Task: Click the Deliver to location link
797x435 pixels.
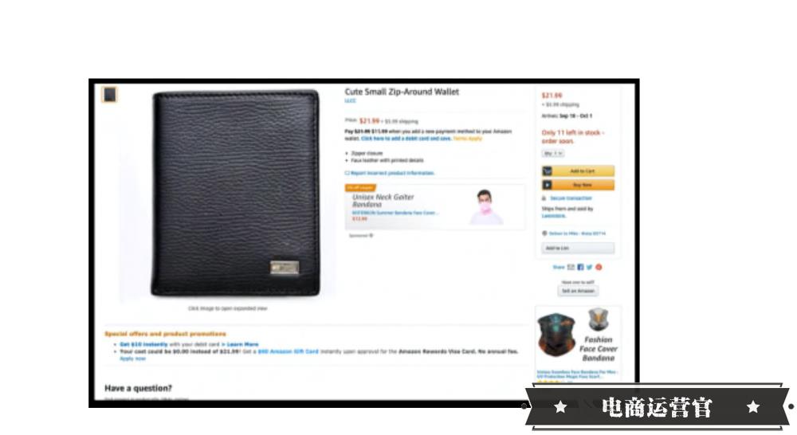Action: pyautogui.click(x=577, y=233)
